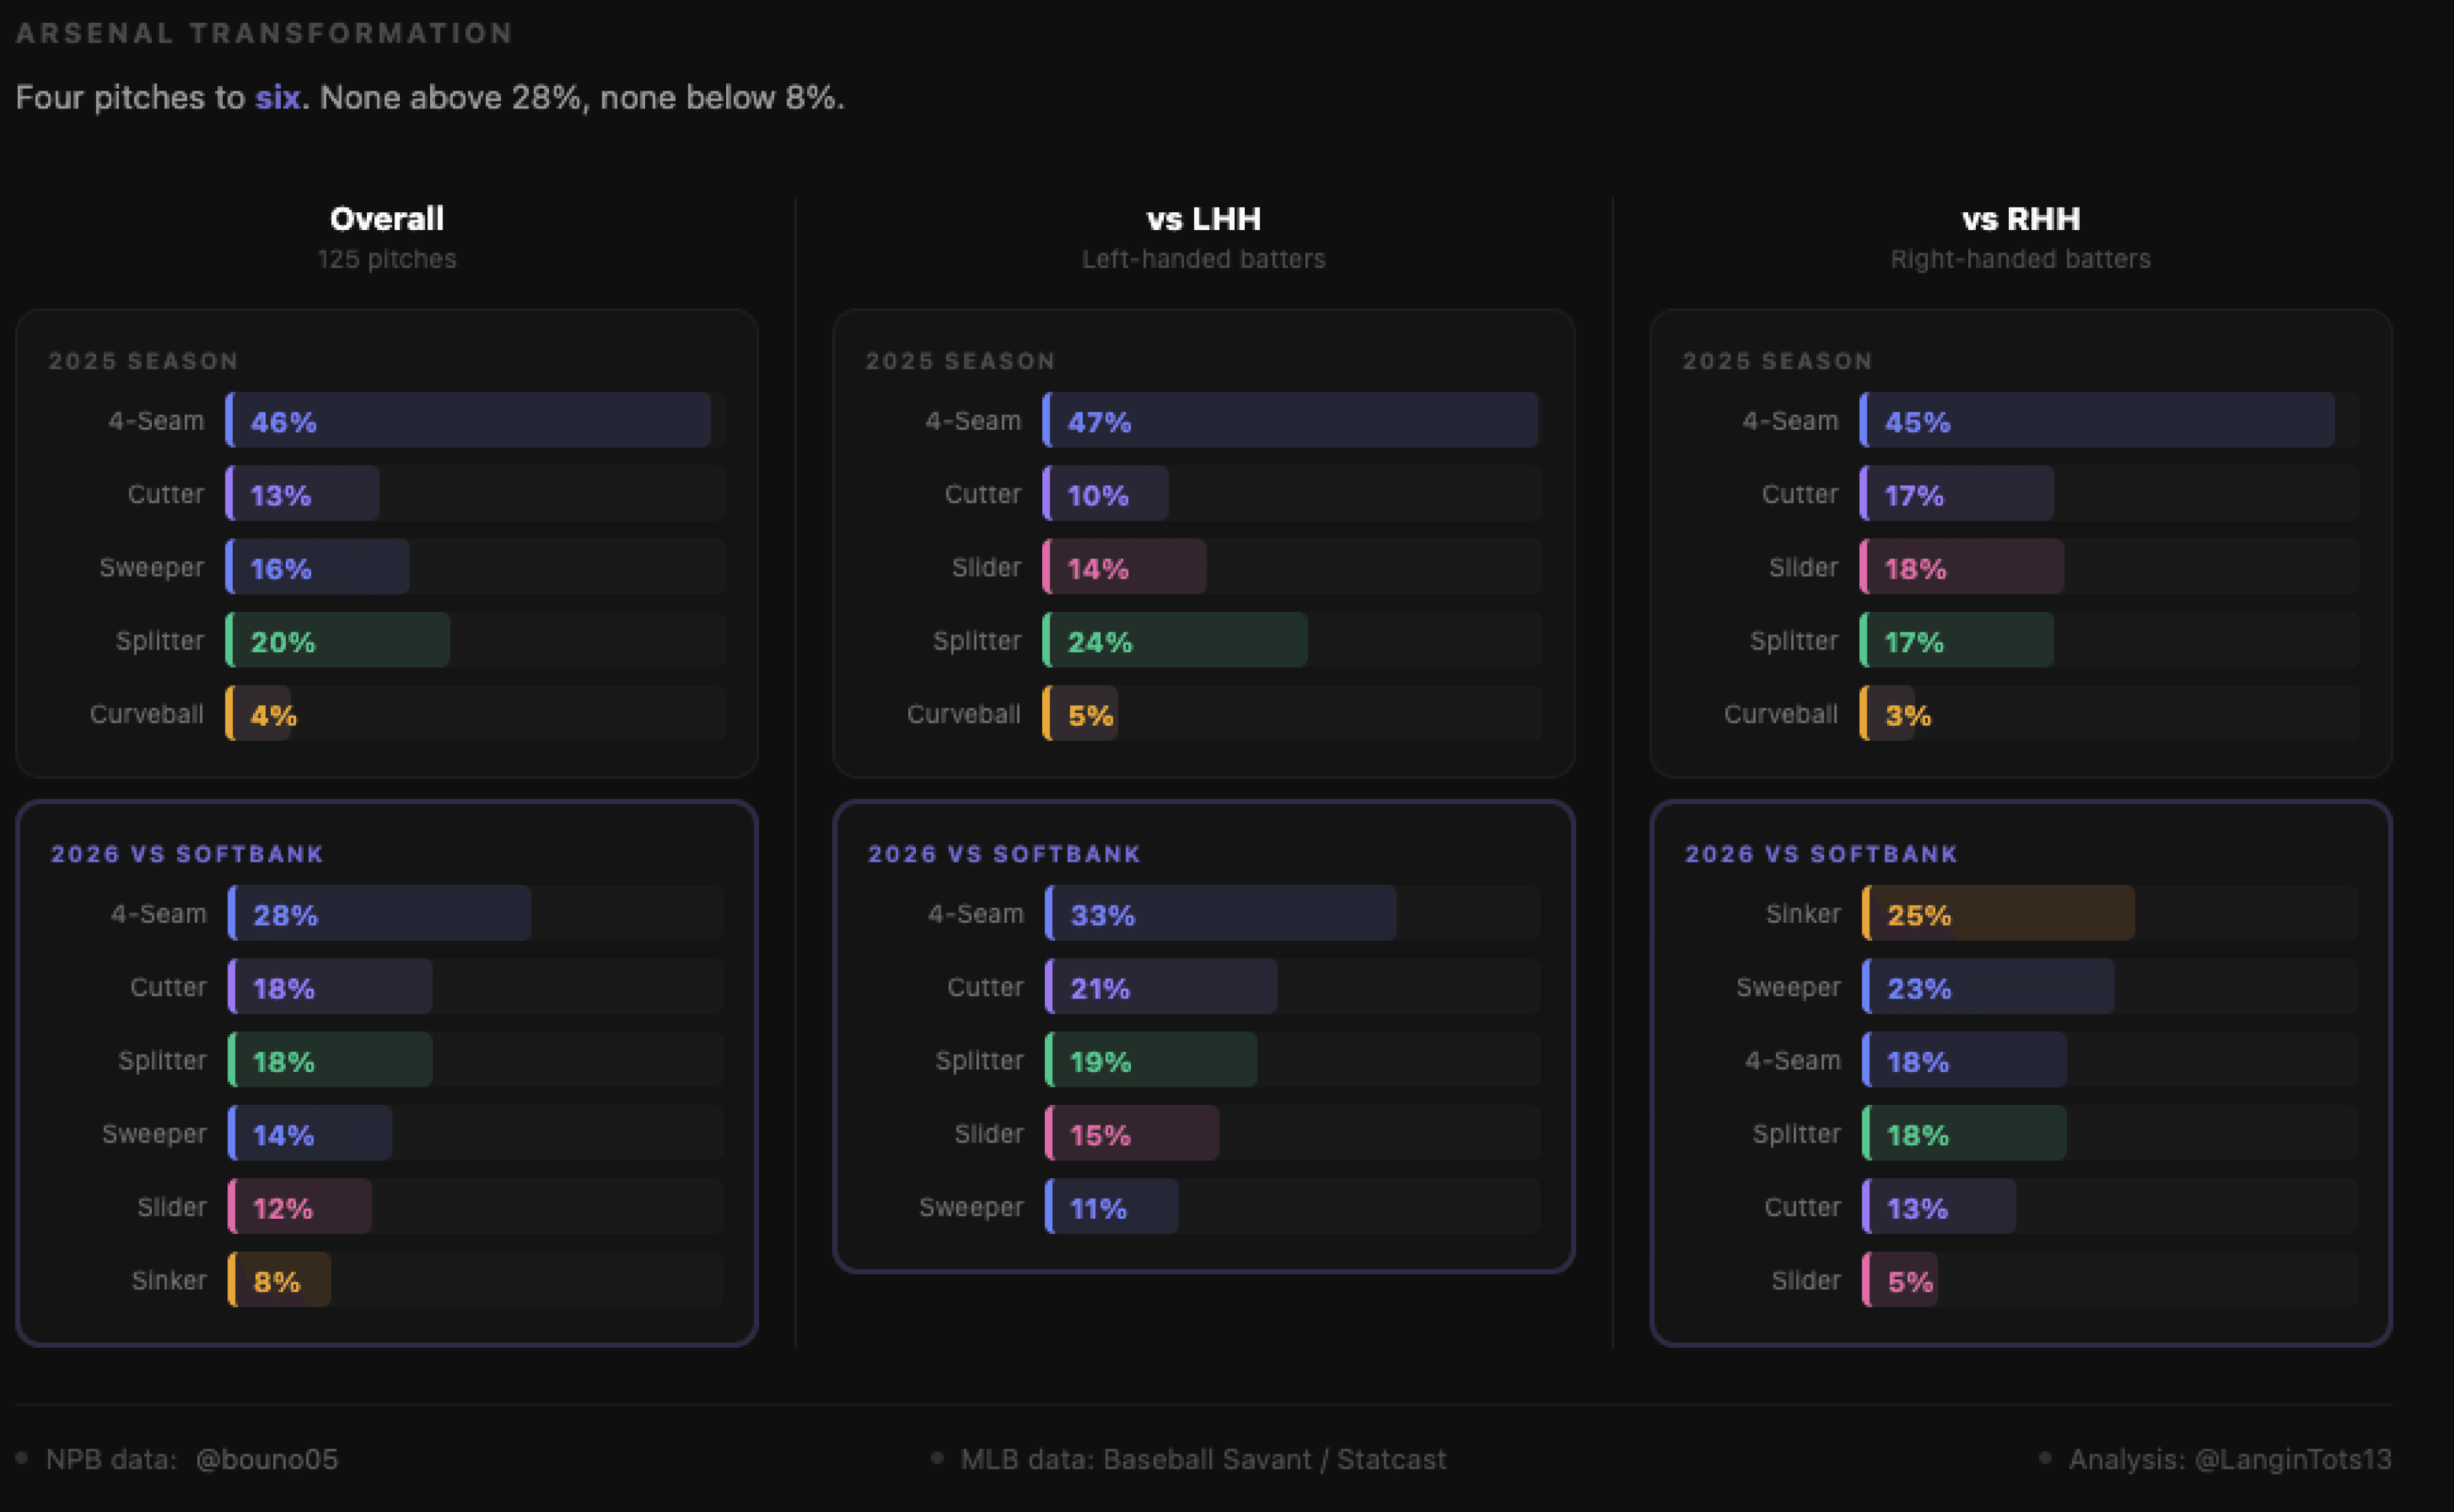Click the 8% Sinker bar in Overall 2026
This screenshot has width=2454, height=1512.
click(x=279, y=1280)
